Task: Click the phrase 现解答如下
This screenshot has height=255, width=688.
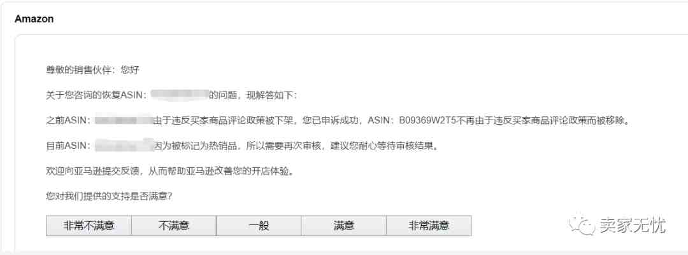Action: 272,95
